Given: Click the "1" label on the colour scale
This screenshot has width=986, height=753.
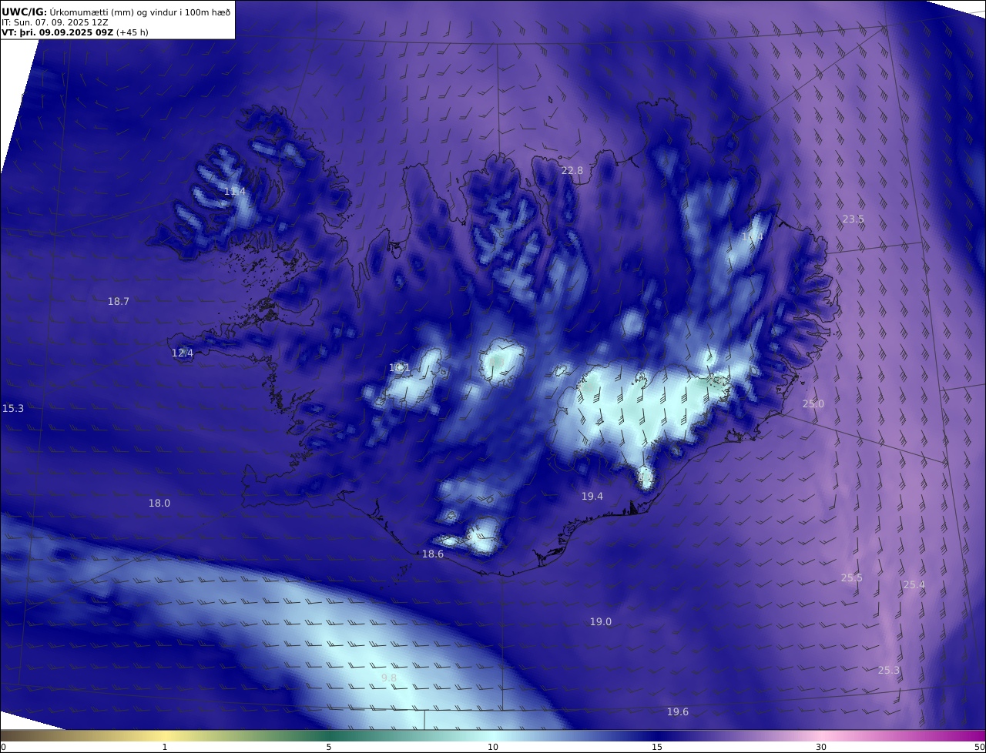Looking at the screenshot, I should (x=165, y=747).
